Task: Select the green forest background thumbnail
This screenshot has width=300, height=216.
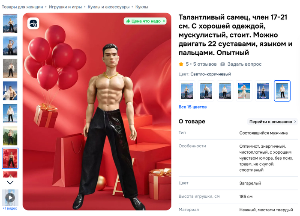Action: tap(10, 136)
